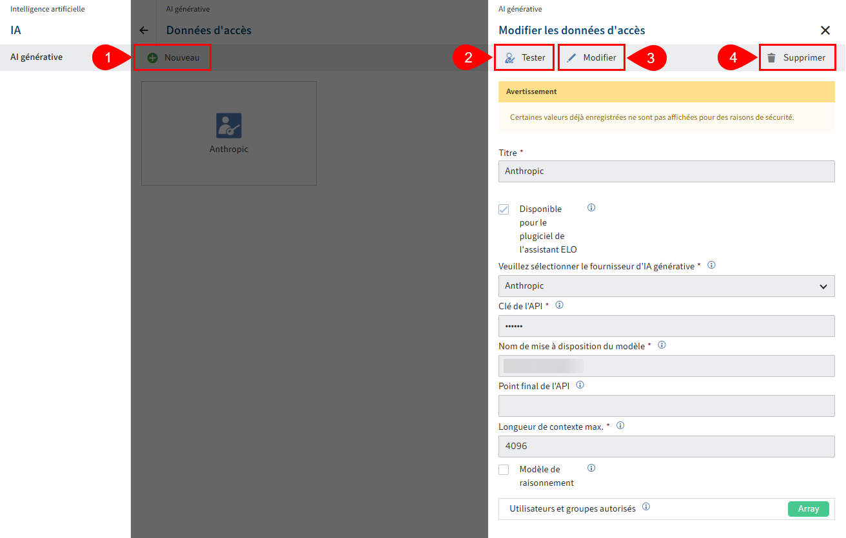Screen dimensions: 846x538
Task: Toggle Disponible pour le plugiciel ELO checkbox
Action: click(504, 209)
